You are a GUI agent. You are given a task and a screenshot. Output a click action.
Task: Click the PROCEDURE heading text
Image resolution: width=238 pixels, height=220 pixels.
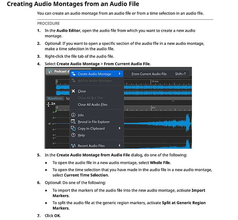[x=48, y=23]
